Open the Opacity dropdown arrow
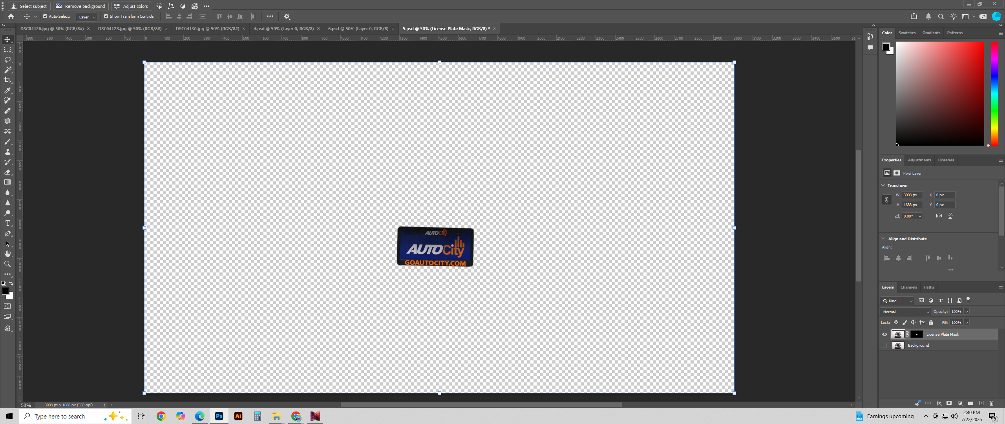Viewport: 1005px width, 424px height. (x=967, y=312)
